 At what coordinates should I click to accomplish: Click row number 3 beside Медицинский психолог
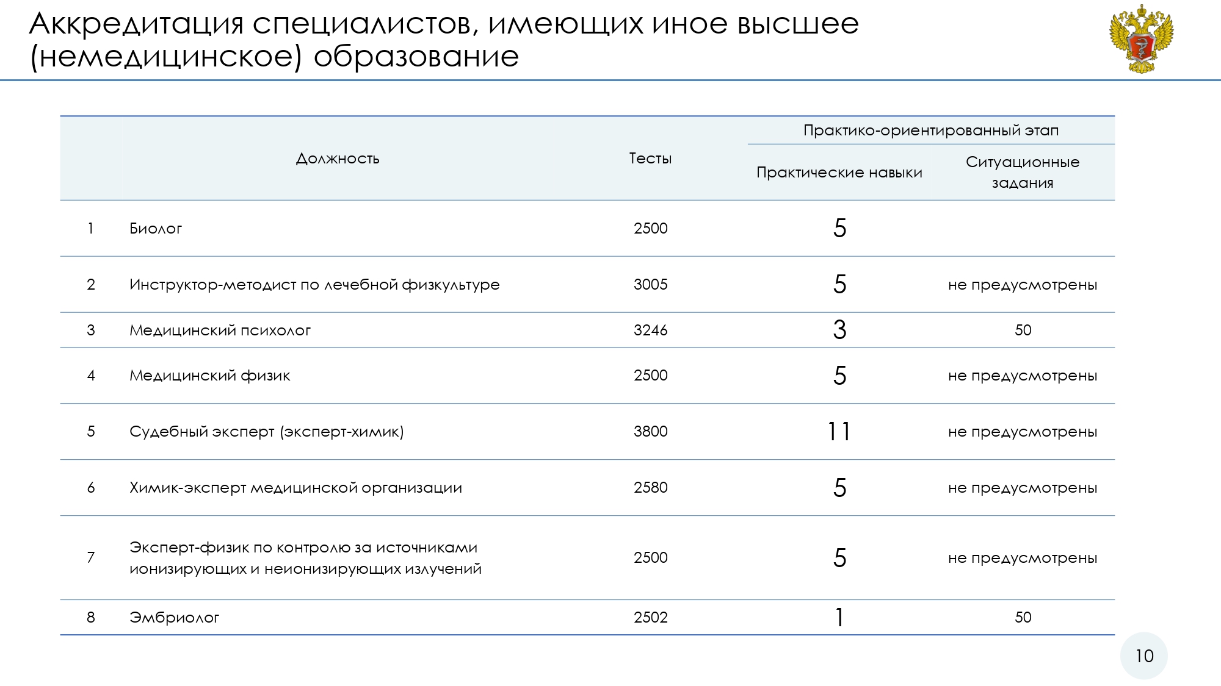point(90,330)
